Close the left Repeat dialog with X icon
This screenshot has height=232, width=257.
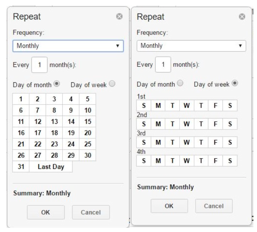pos(120,17)
